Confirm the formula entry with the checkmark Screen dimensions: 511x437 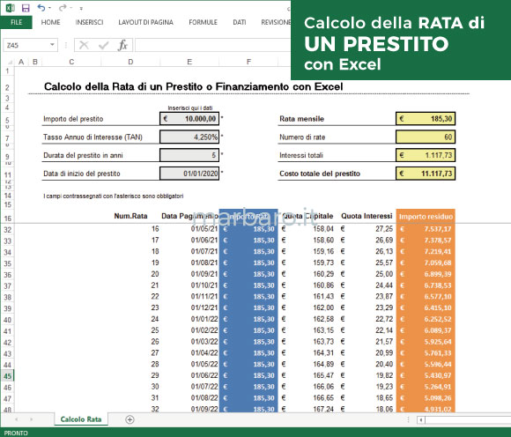point(103,45)
